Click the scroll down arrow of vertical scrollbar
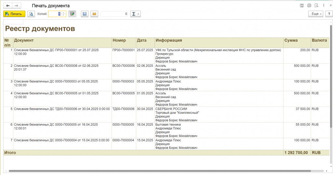333x175 pixels. pos(331,167)
